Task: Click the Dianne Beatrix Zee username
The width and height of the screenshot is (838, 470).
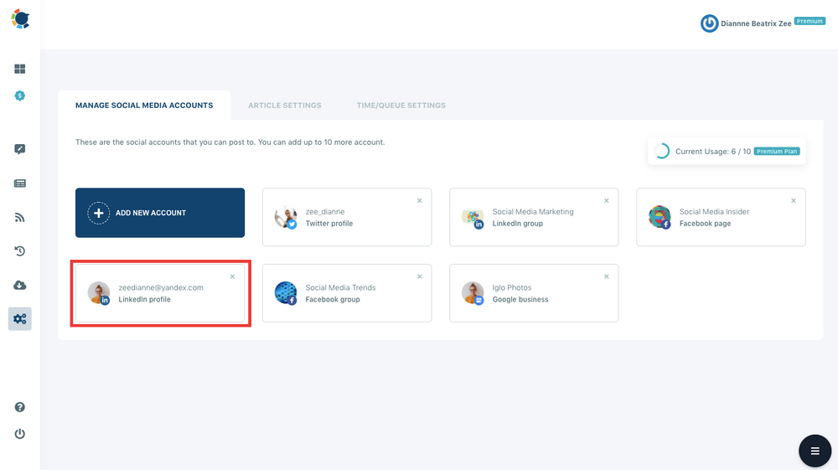Action: pos(756,23)
